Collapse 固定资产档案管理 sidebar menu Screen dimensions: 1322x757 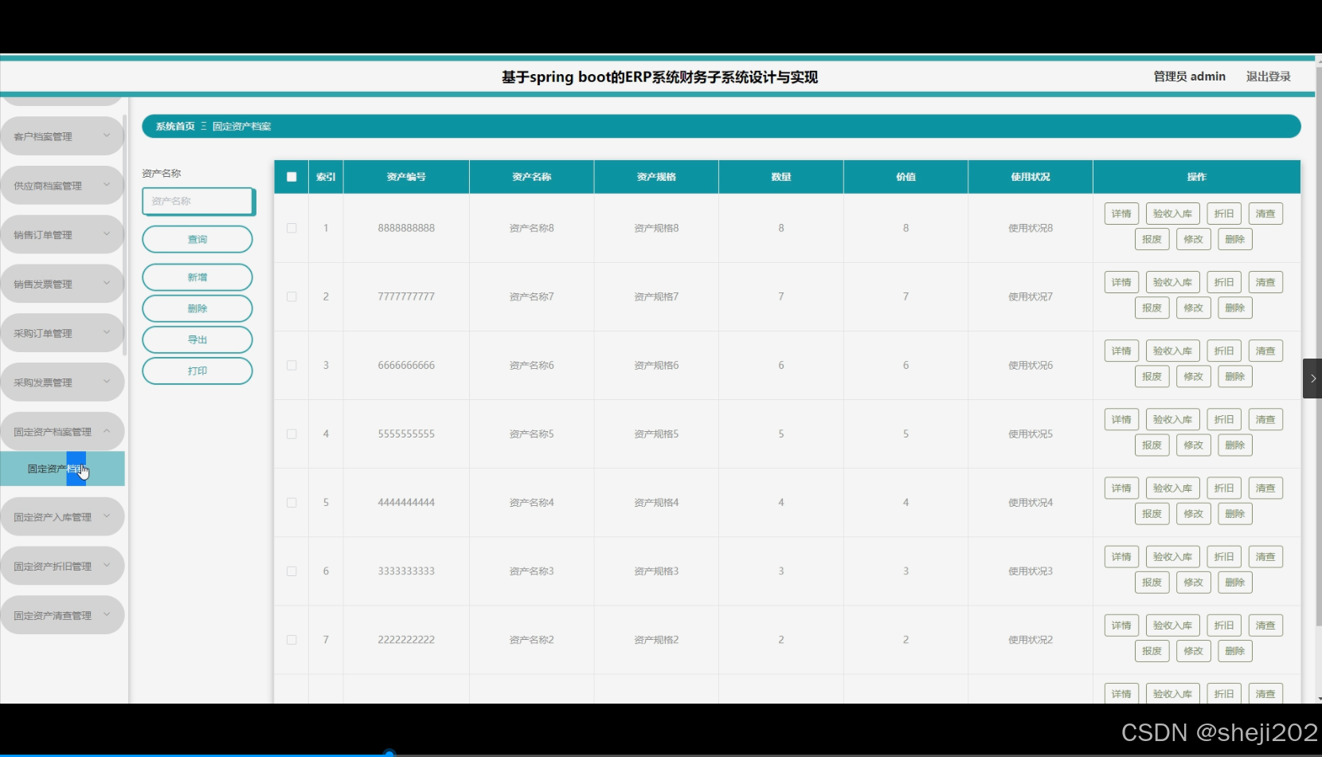62,432
